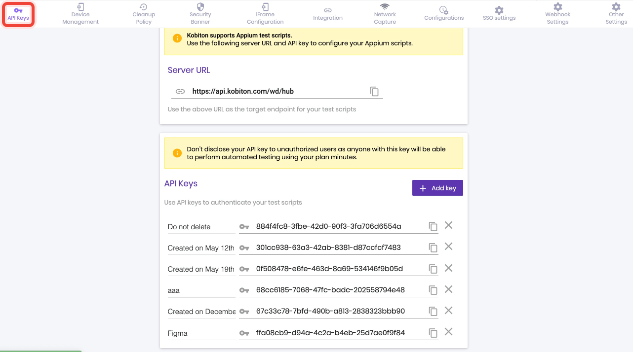Go to Configurations tab
This screenshot has width=633, height=352.
pos(444,14)
